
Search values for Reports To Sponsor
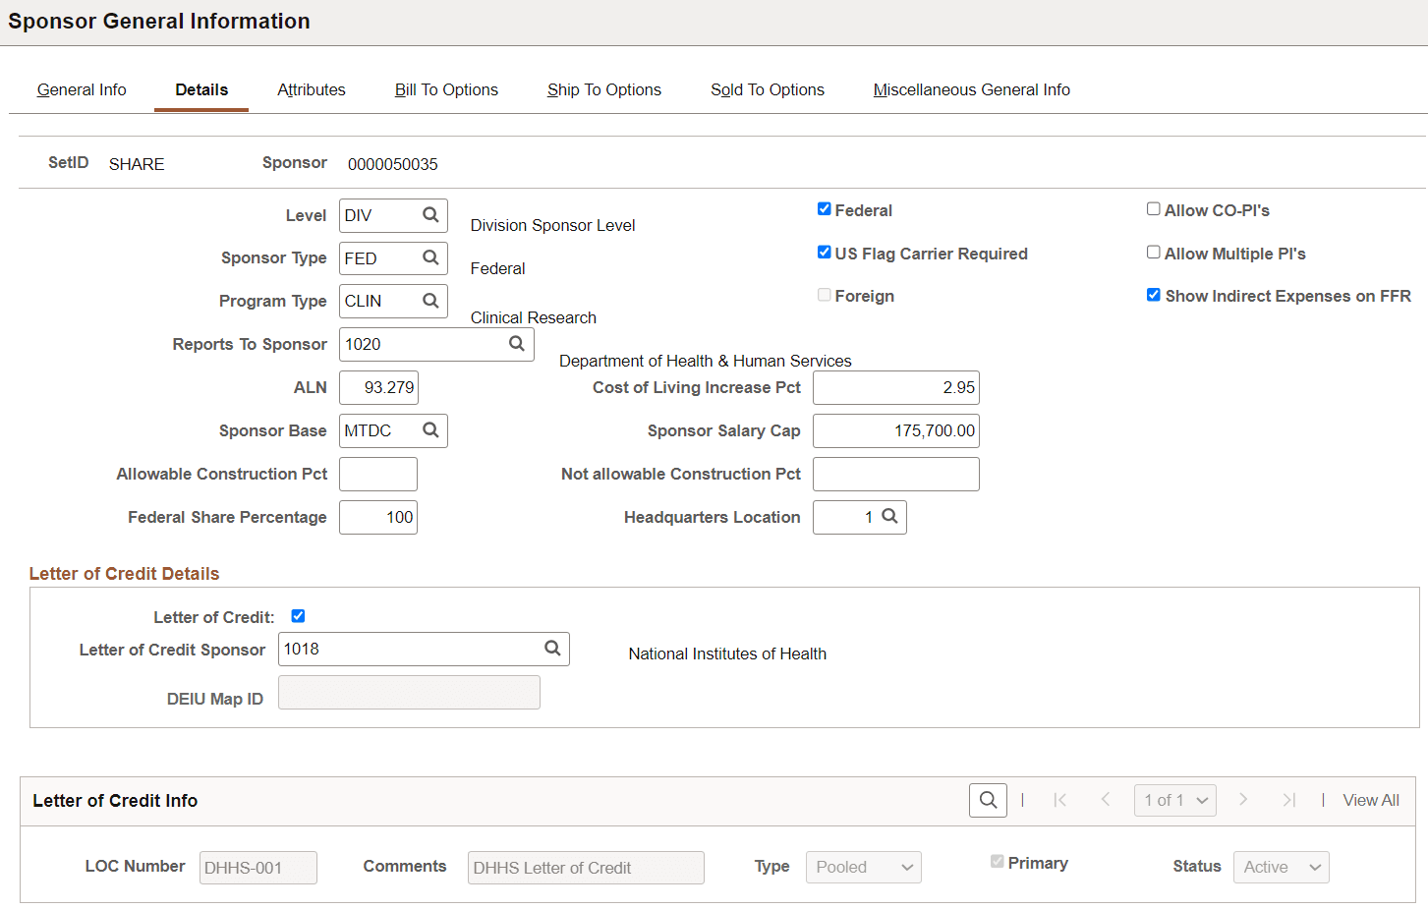[517, 344]
